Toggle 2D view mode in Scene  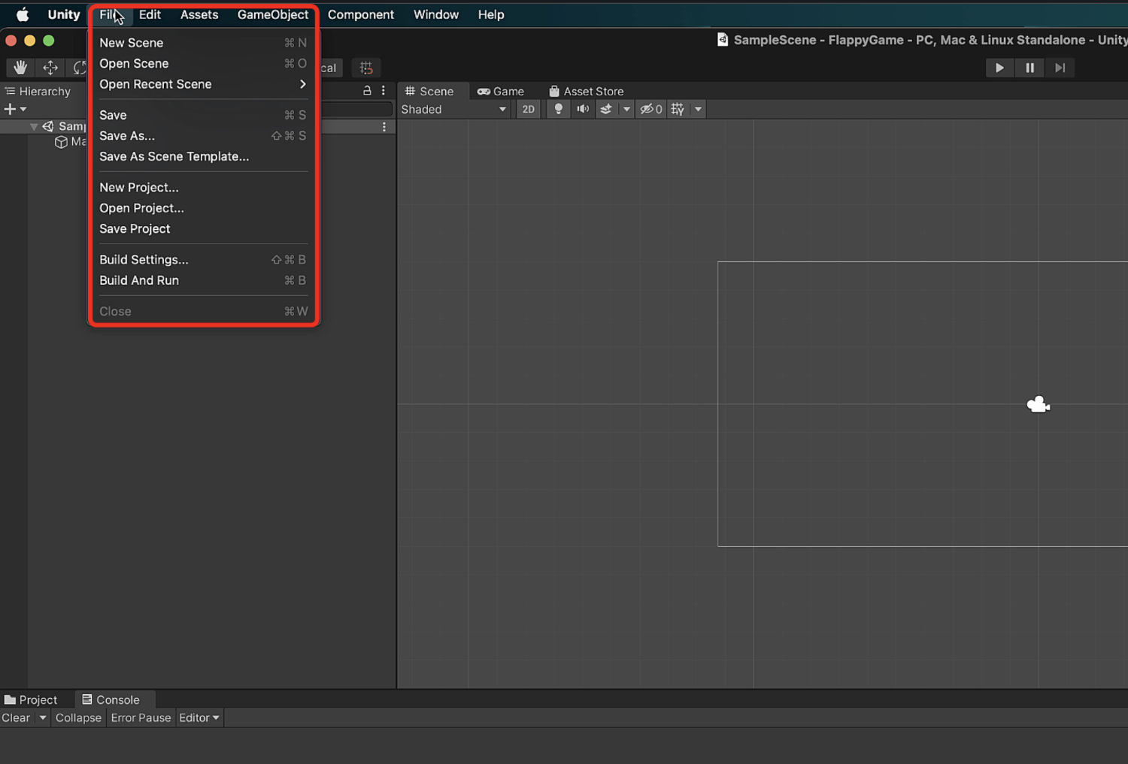pyautogui.click(x=529, y=109)
